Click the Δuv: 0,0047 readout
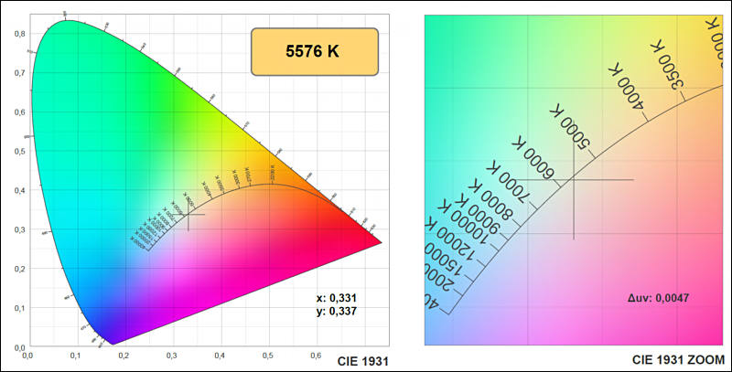 tap(658, 298)
